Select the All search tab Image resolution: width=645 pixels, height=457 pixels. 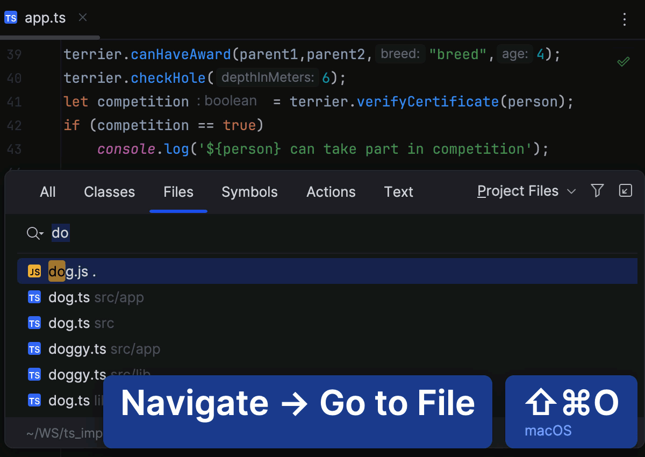coord(48,192)
